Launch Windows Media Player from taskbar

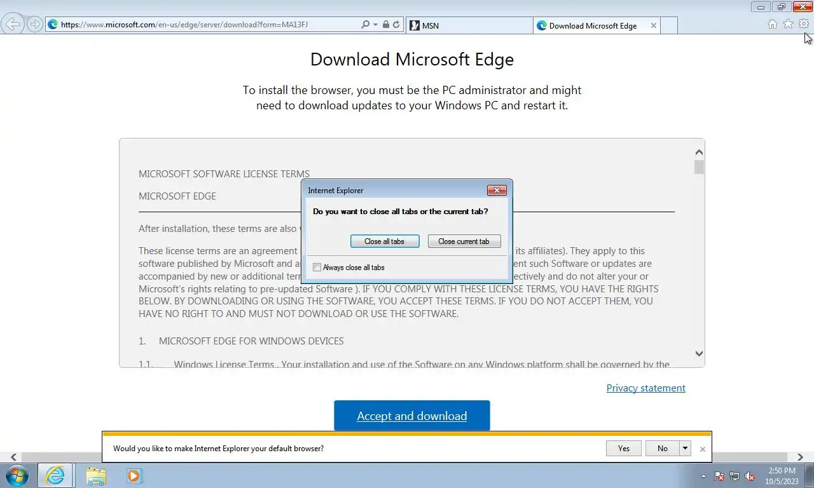click(x=134, y=475)
